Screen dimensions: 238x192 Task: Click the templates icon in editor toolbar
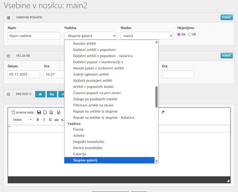[x=59, y=112]
